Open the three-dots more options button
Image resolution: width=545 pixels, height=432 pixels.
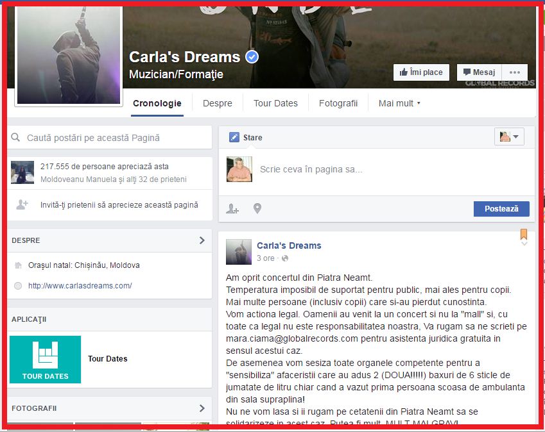click(x=515, y=72)
